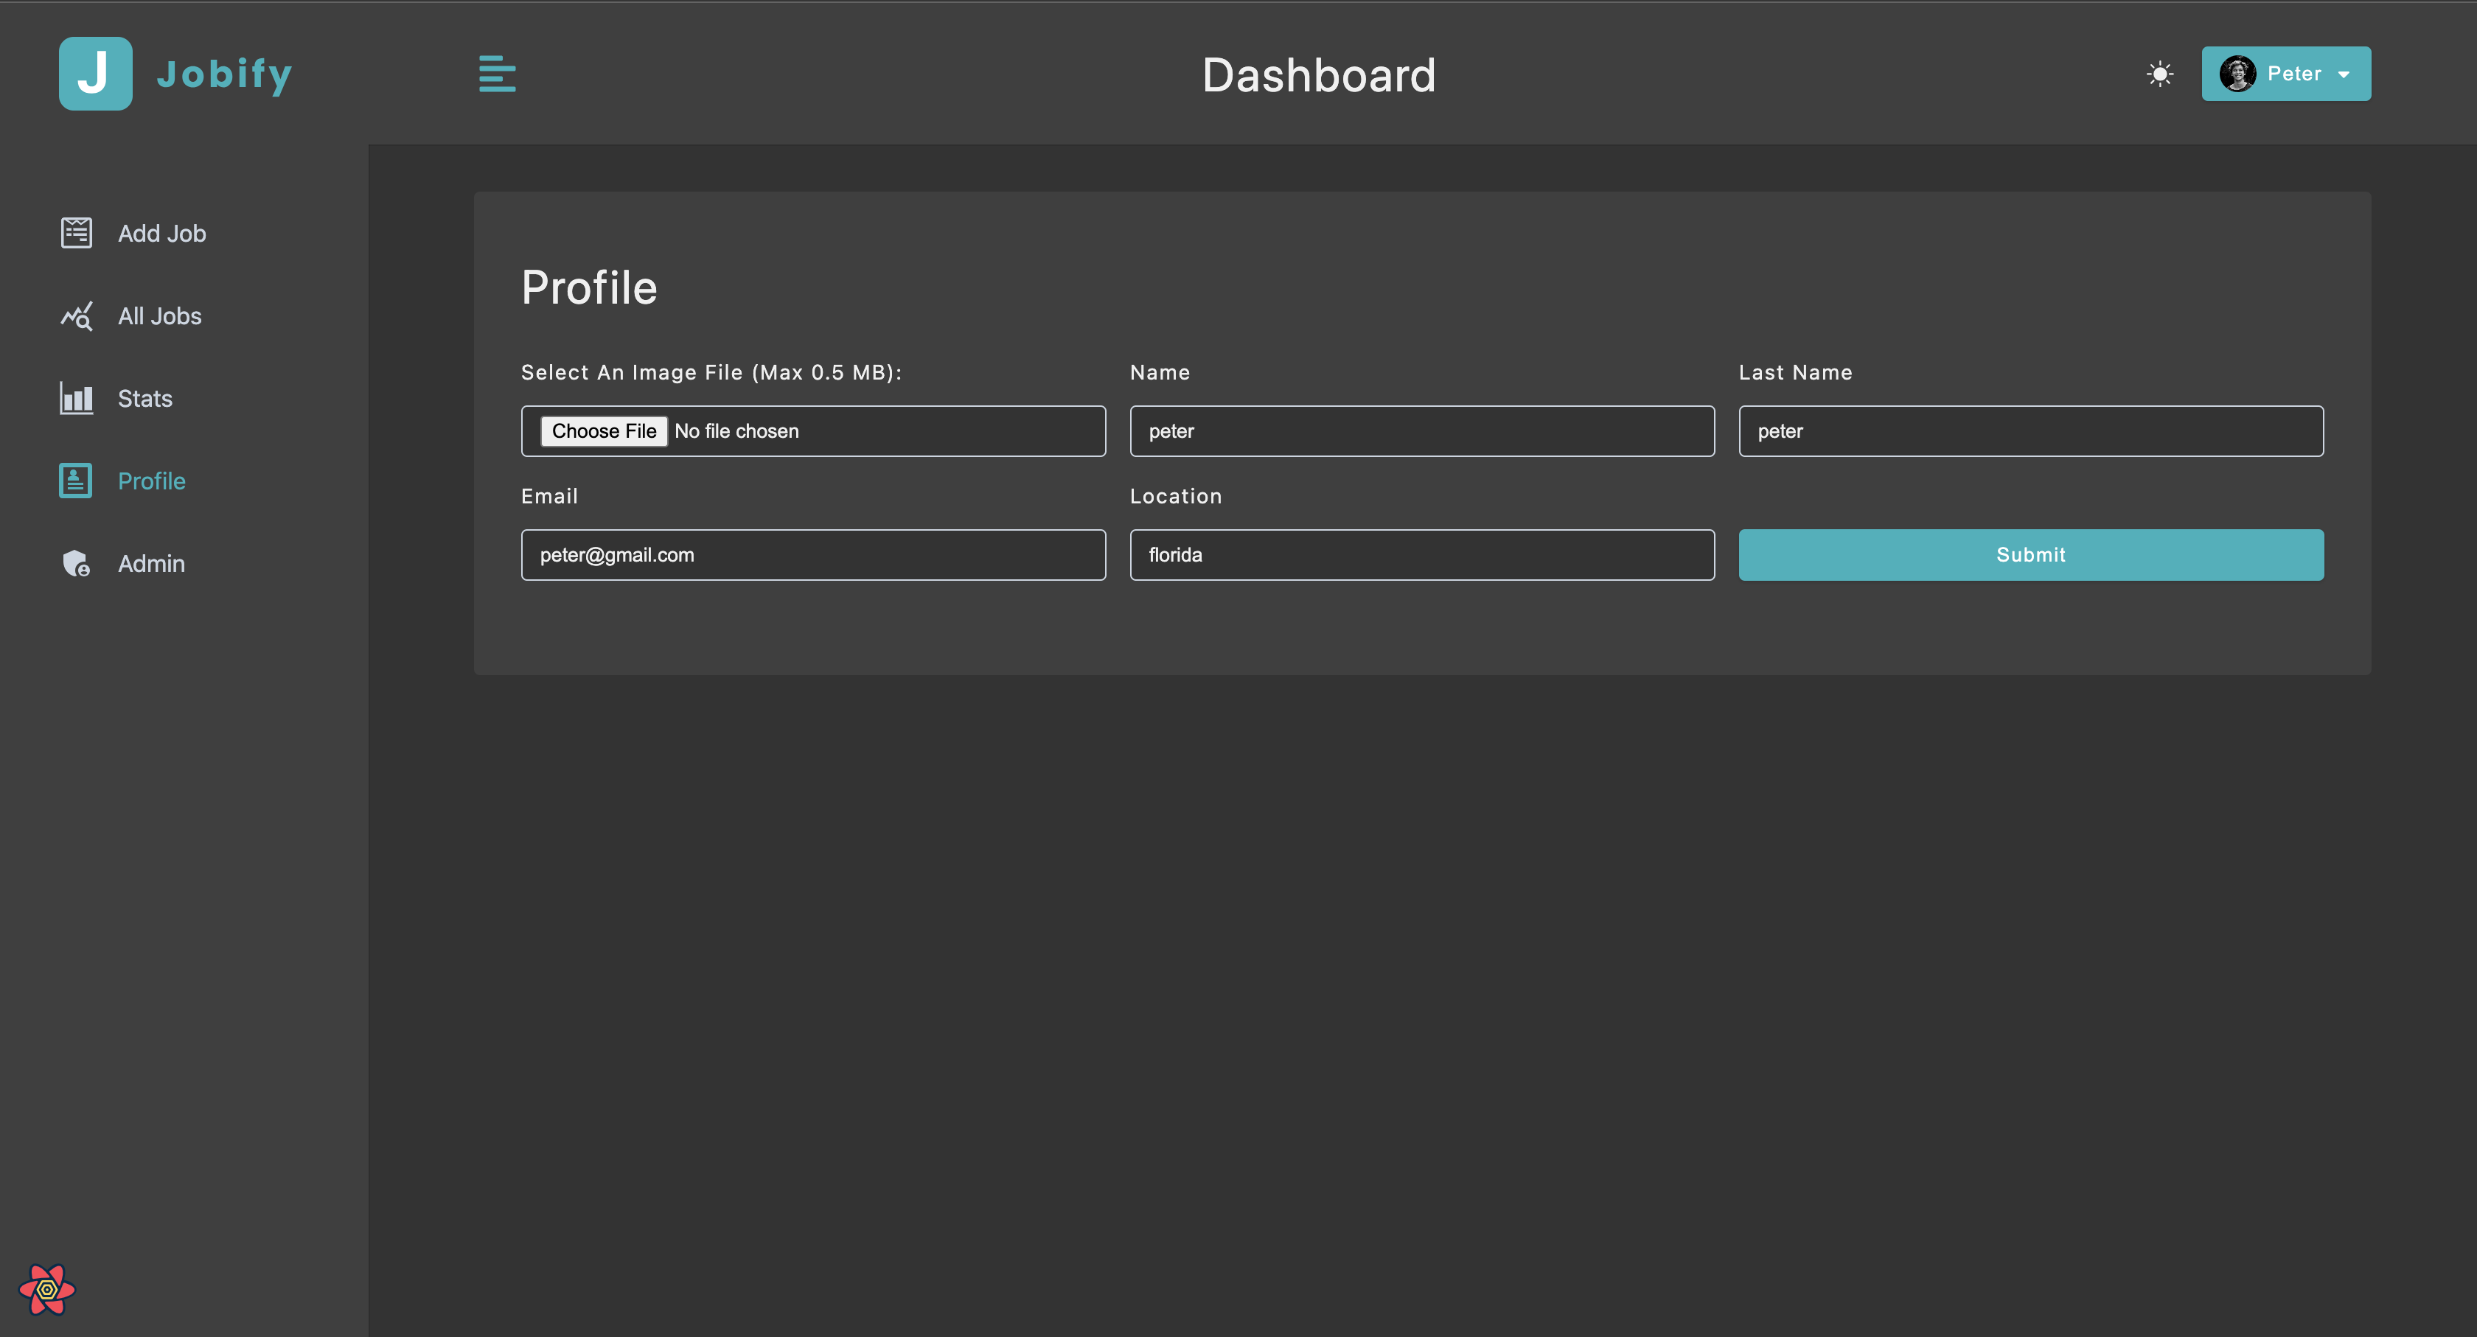Click the Stats bar chart icon

(x=76, y=398)
